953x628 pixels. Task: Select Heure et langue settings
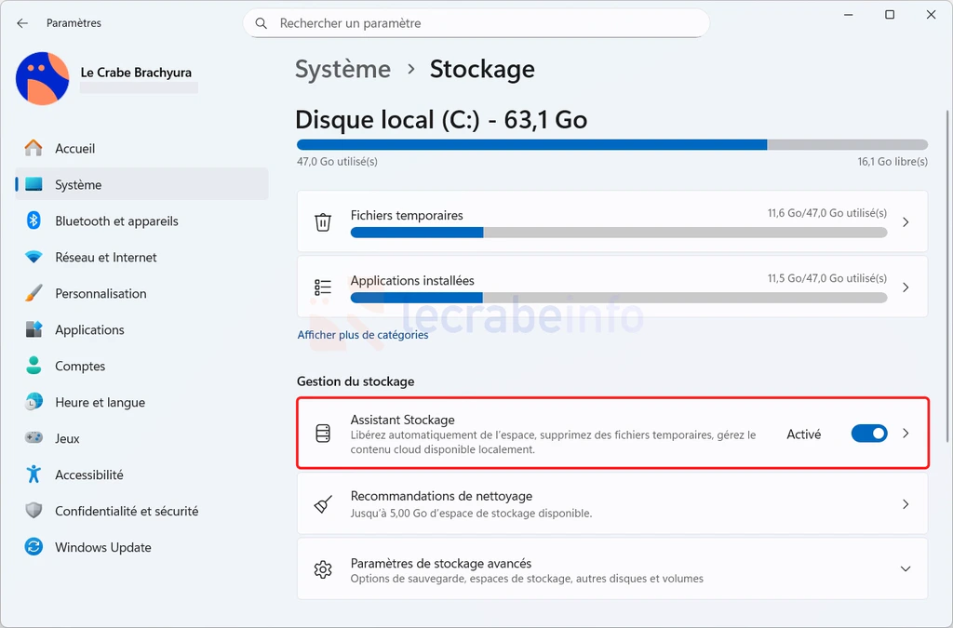tap(100, 402)
